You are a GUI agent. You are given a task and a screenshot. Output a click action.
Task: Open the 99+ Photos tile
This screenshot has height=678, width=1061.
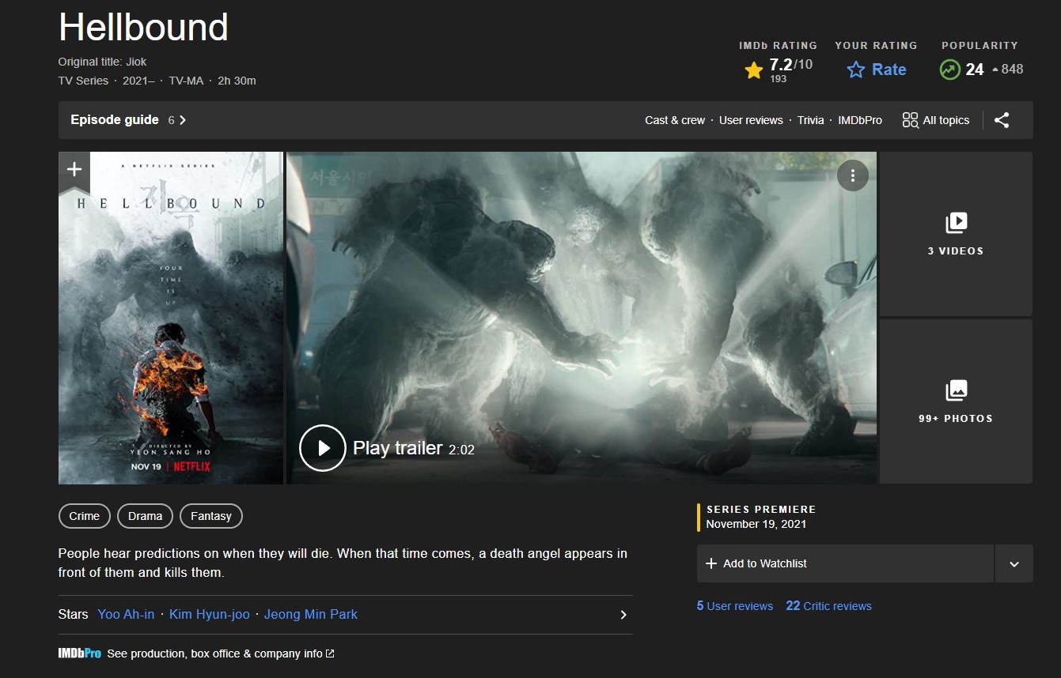956,401
